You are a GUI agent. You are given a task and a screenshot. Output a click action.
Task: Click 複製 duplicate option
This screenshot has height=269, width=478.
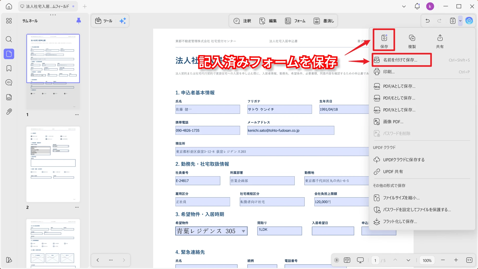(x=412, y=41)
